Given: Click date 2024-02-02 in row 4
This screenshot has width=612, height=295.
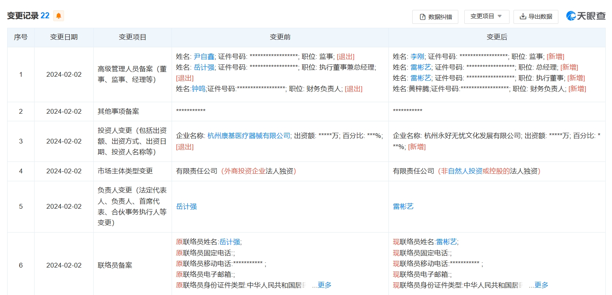Looking at the screenshot, I should (x=64, y=171).
